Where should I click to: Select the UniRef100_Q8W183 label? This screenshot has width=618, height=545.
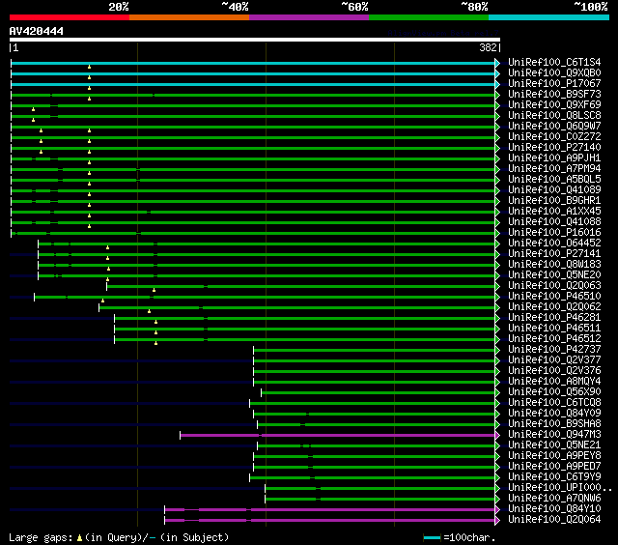[x=554, y=265]
